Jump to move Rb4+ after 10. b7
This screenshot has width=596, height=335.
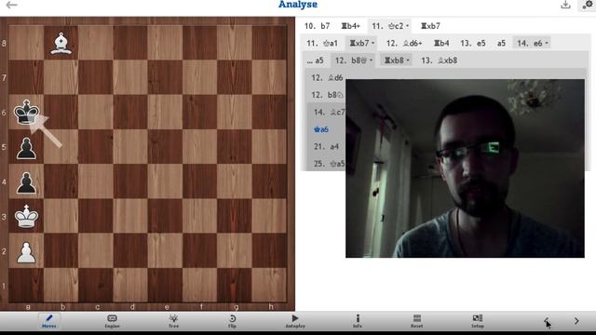[x=350, y=26]
